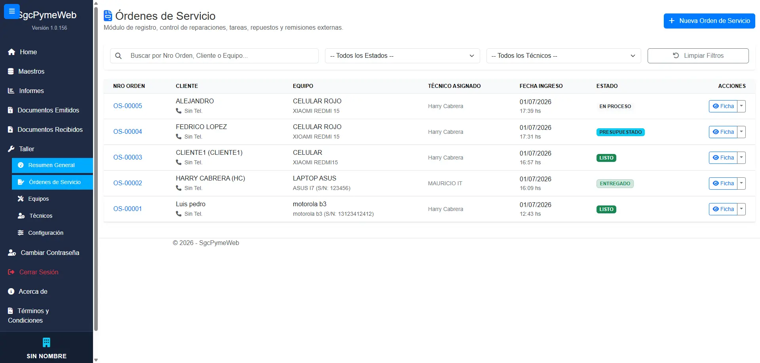Expand the actions arrow for OS-00003

point(741,158)
